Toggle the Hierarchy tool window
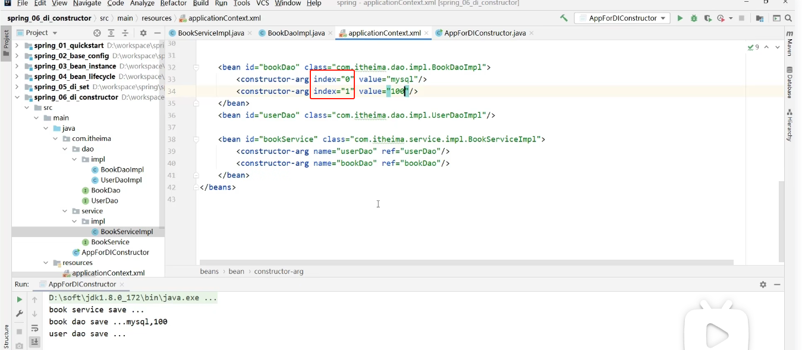The height and width of the screenshot is (350, 802). pyautogui.click(x=790, y=125)
